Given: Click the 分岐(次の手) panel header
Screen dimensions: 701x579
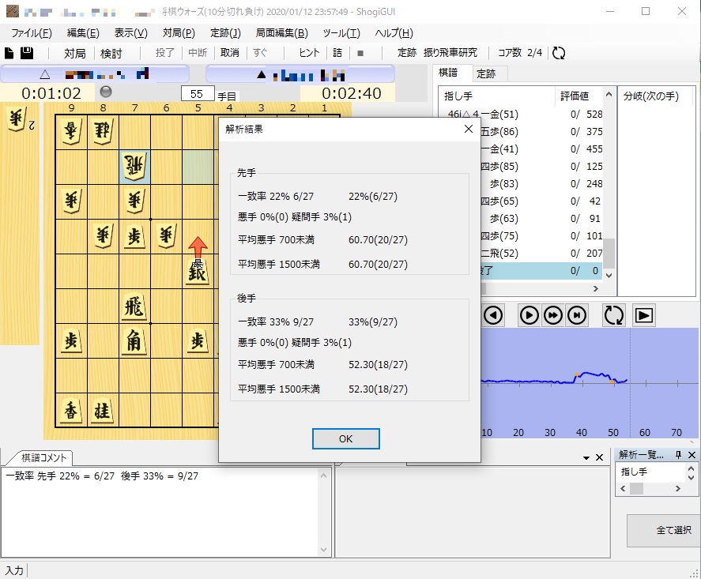Looking at the screenshot, I should (x=651, y=96).
